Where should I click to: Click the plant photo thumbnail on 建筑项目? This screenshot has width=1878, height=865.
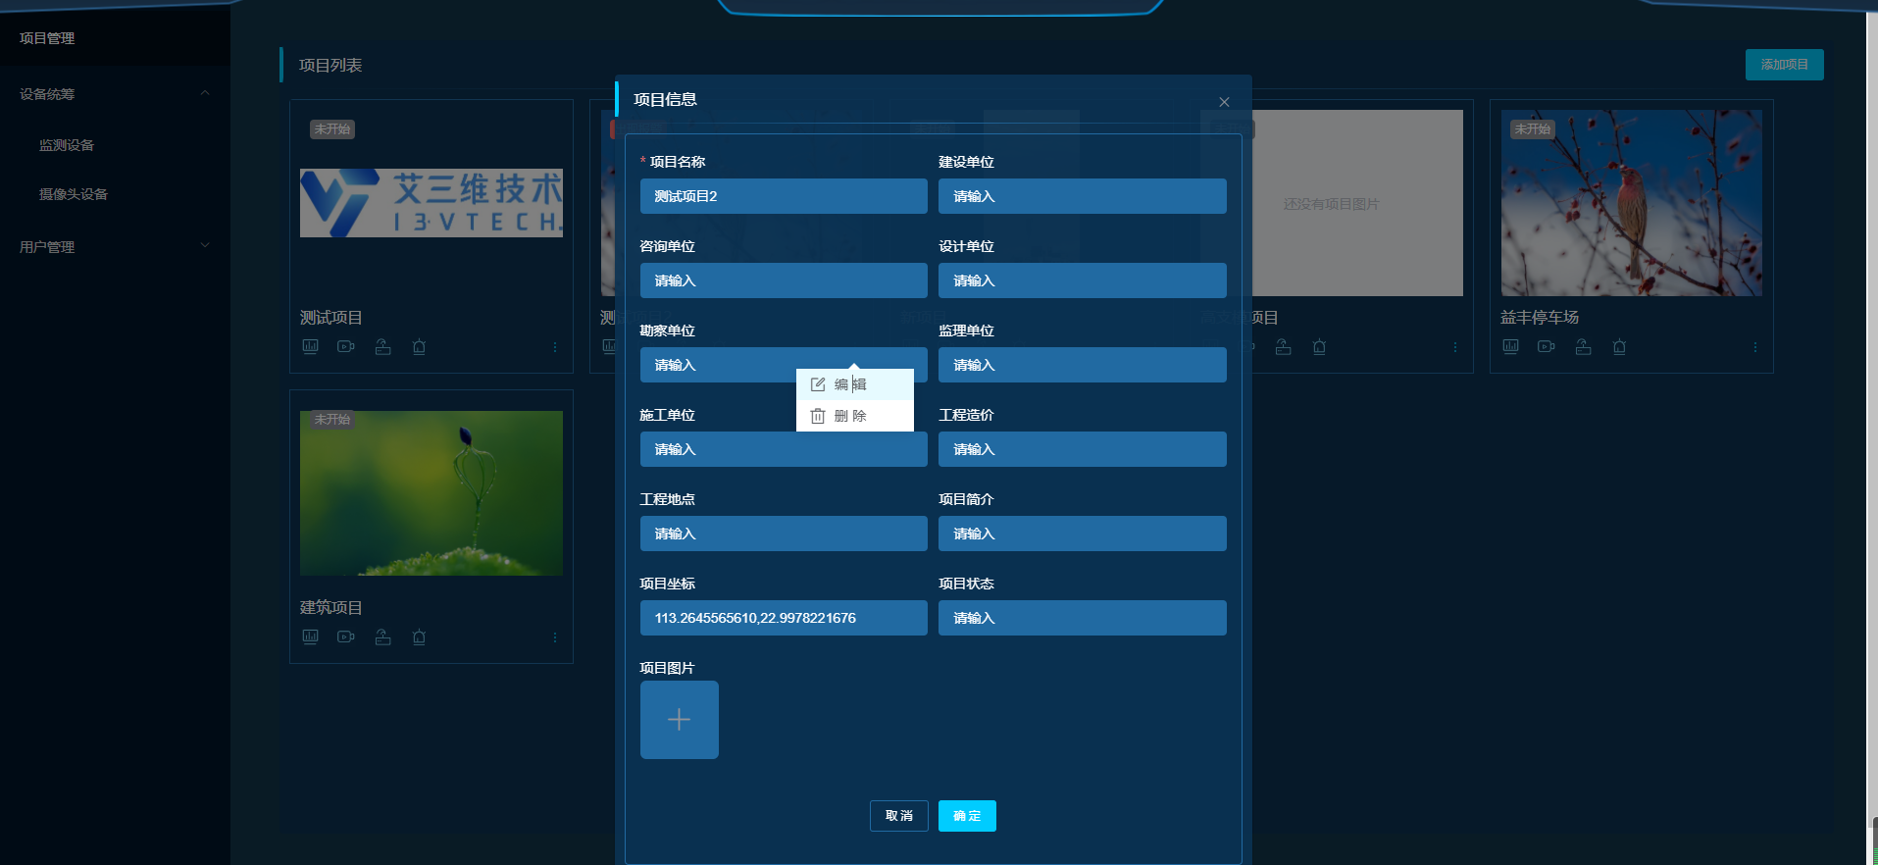click(431, 492)
